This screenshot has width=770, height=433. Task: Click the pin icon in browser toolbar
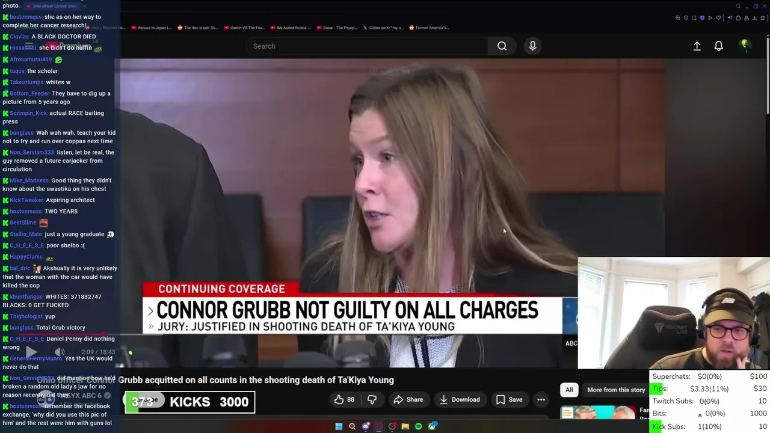686,18
